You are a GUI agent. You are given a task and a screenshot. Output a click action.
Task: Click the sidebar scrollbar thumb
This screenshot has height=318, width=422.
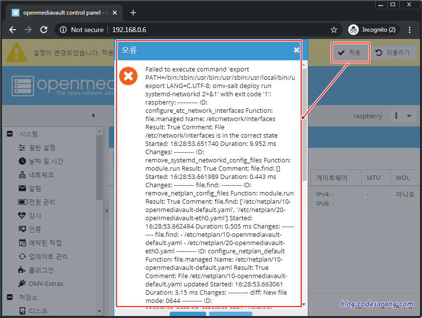coord(99,167)
